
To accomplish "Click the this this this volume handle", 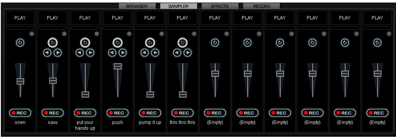I will point(183,95).
